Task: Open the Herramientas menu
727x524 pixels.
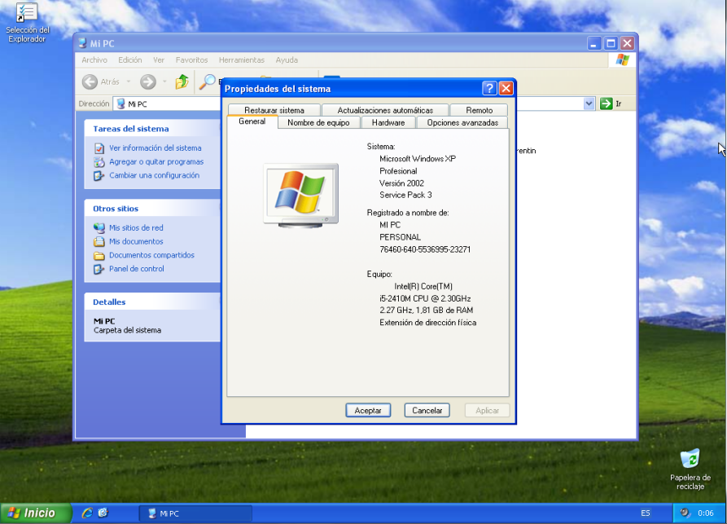Action: pos(242,59)
